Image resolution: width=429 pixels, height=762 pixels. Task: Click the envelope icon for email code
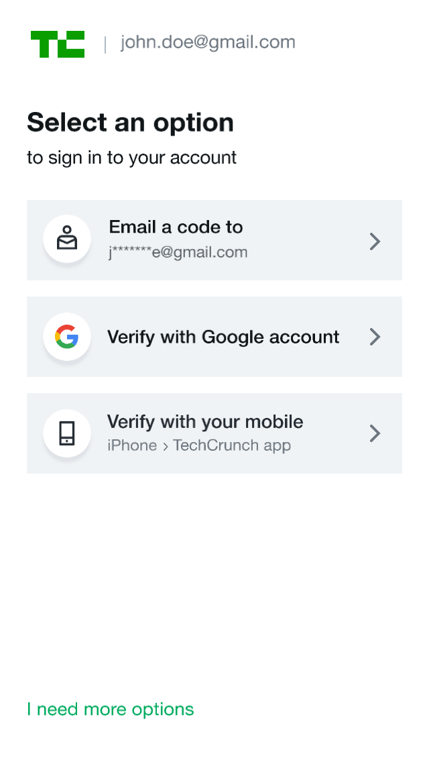(x=67, y=239)
